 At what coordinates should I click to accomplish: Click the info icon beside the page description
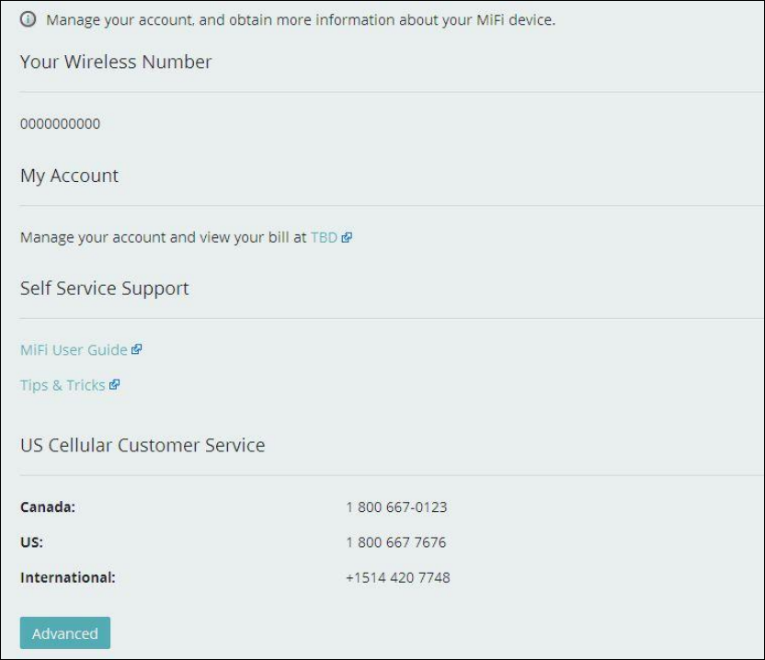click(28, 19)
